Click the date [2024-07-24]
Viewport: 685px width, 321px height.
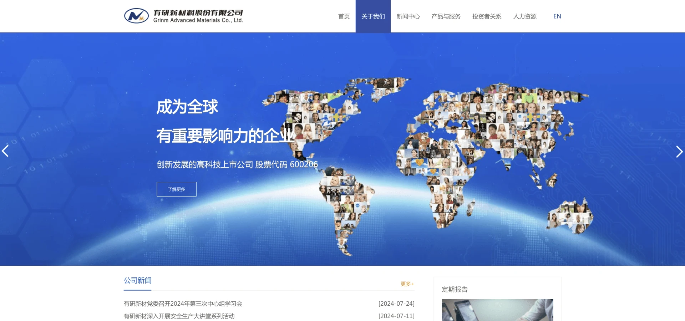point(396,304)
